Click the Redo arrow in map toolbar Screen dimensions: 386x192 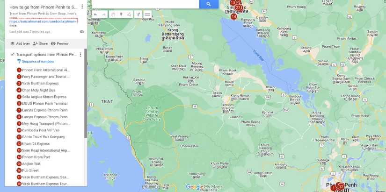click(104, 14)
